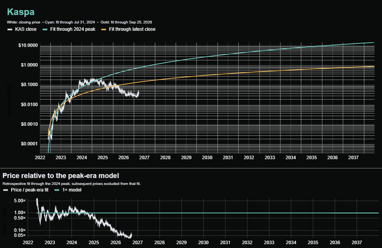Click 2030 on the lower ratio chart axis

pyautogui.click(x=203, y=242)
